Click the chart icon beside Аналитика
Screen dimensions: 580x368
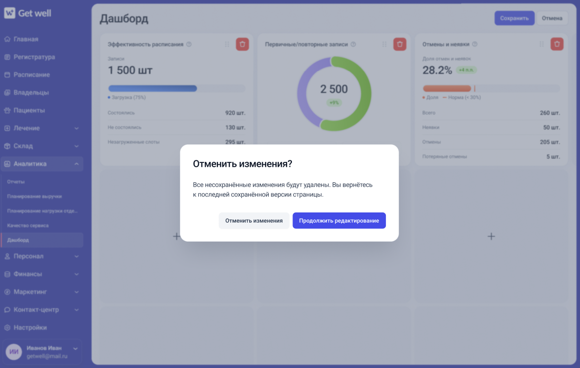click(x=7, y=164)
